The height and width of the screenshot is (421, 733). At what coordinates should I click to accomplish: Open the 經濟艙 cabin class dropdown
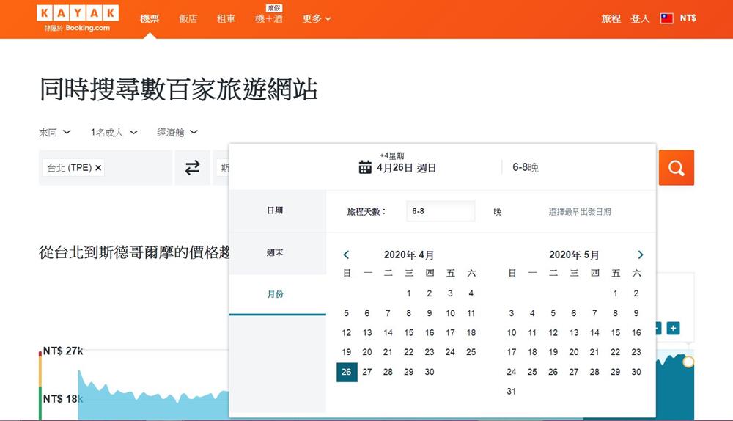click(x=177, y=133)
